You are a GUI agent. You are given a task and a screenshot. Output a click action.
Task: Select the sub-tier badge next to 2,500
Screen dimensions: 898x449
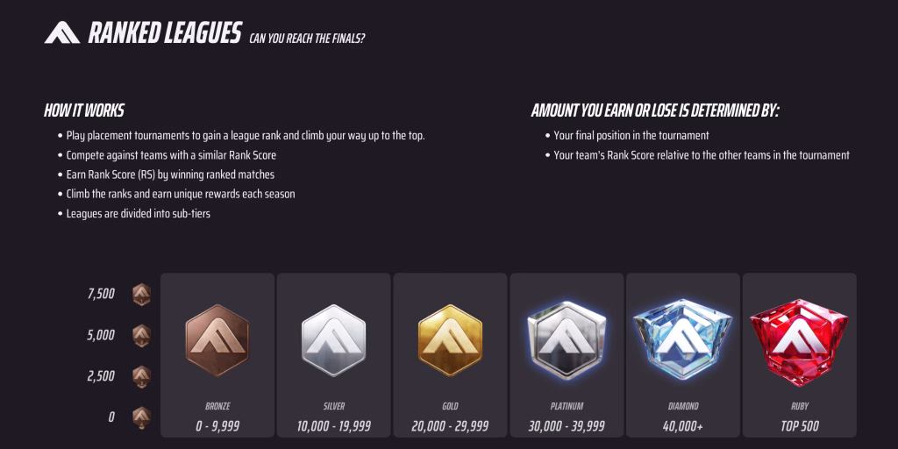(x=141, y=376)
